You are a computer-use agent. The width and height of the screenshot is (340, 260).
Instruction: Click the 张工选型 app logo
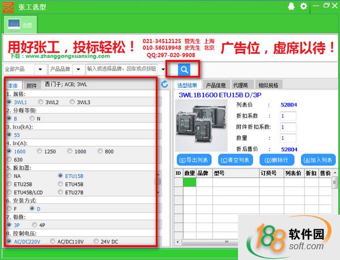(8, 7)
